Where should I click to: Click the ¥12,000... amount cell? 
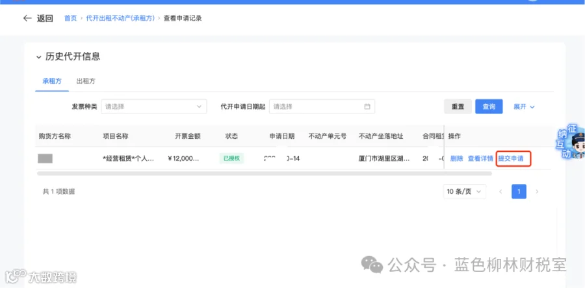point(183,158)
